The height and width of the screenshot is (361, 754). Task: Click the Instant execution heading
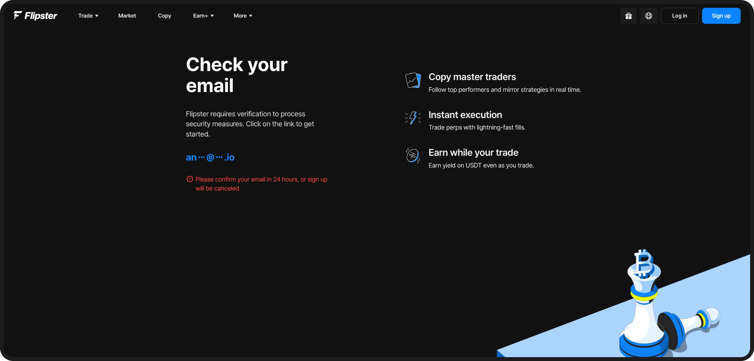pos(465,115)
